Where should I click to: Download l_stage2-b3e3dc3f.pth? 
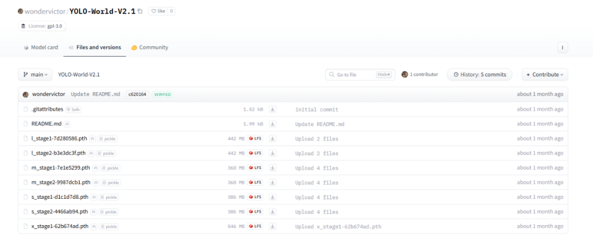(x=273, y=153)
